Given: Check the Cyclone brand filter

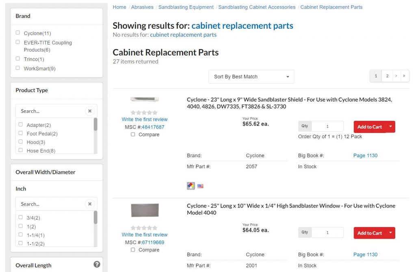Looking at the screenshot, I should [18, 32].
